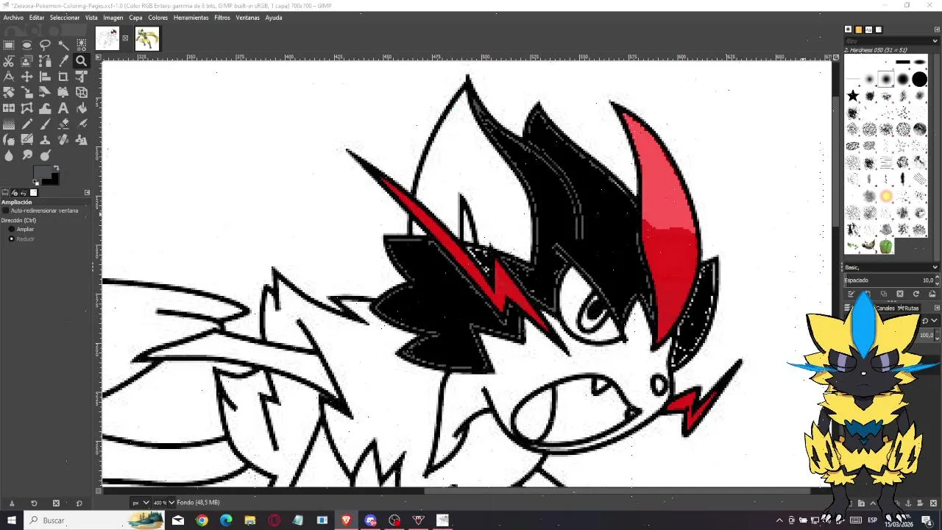Select the Fuzzy Select magic wand tool
The image size is (942, 530).
63,45
